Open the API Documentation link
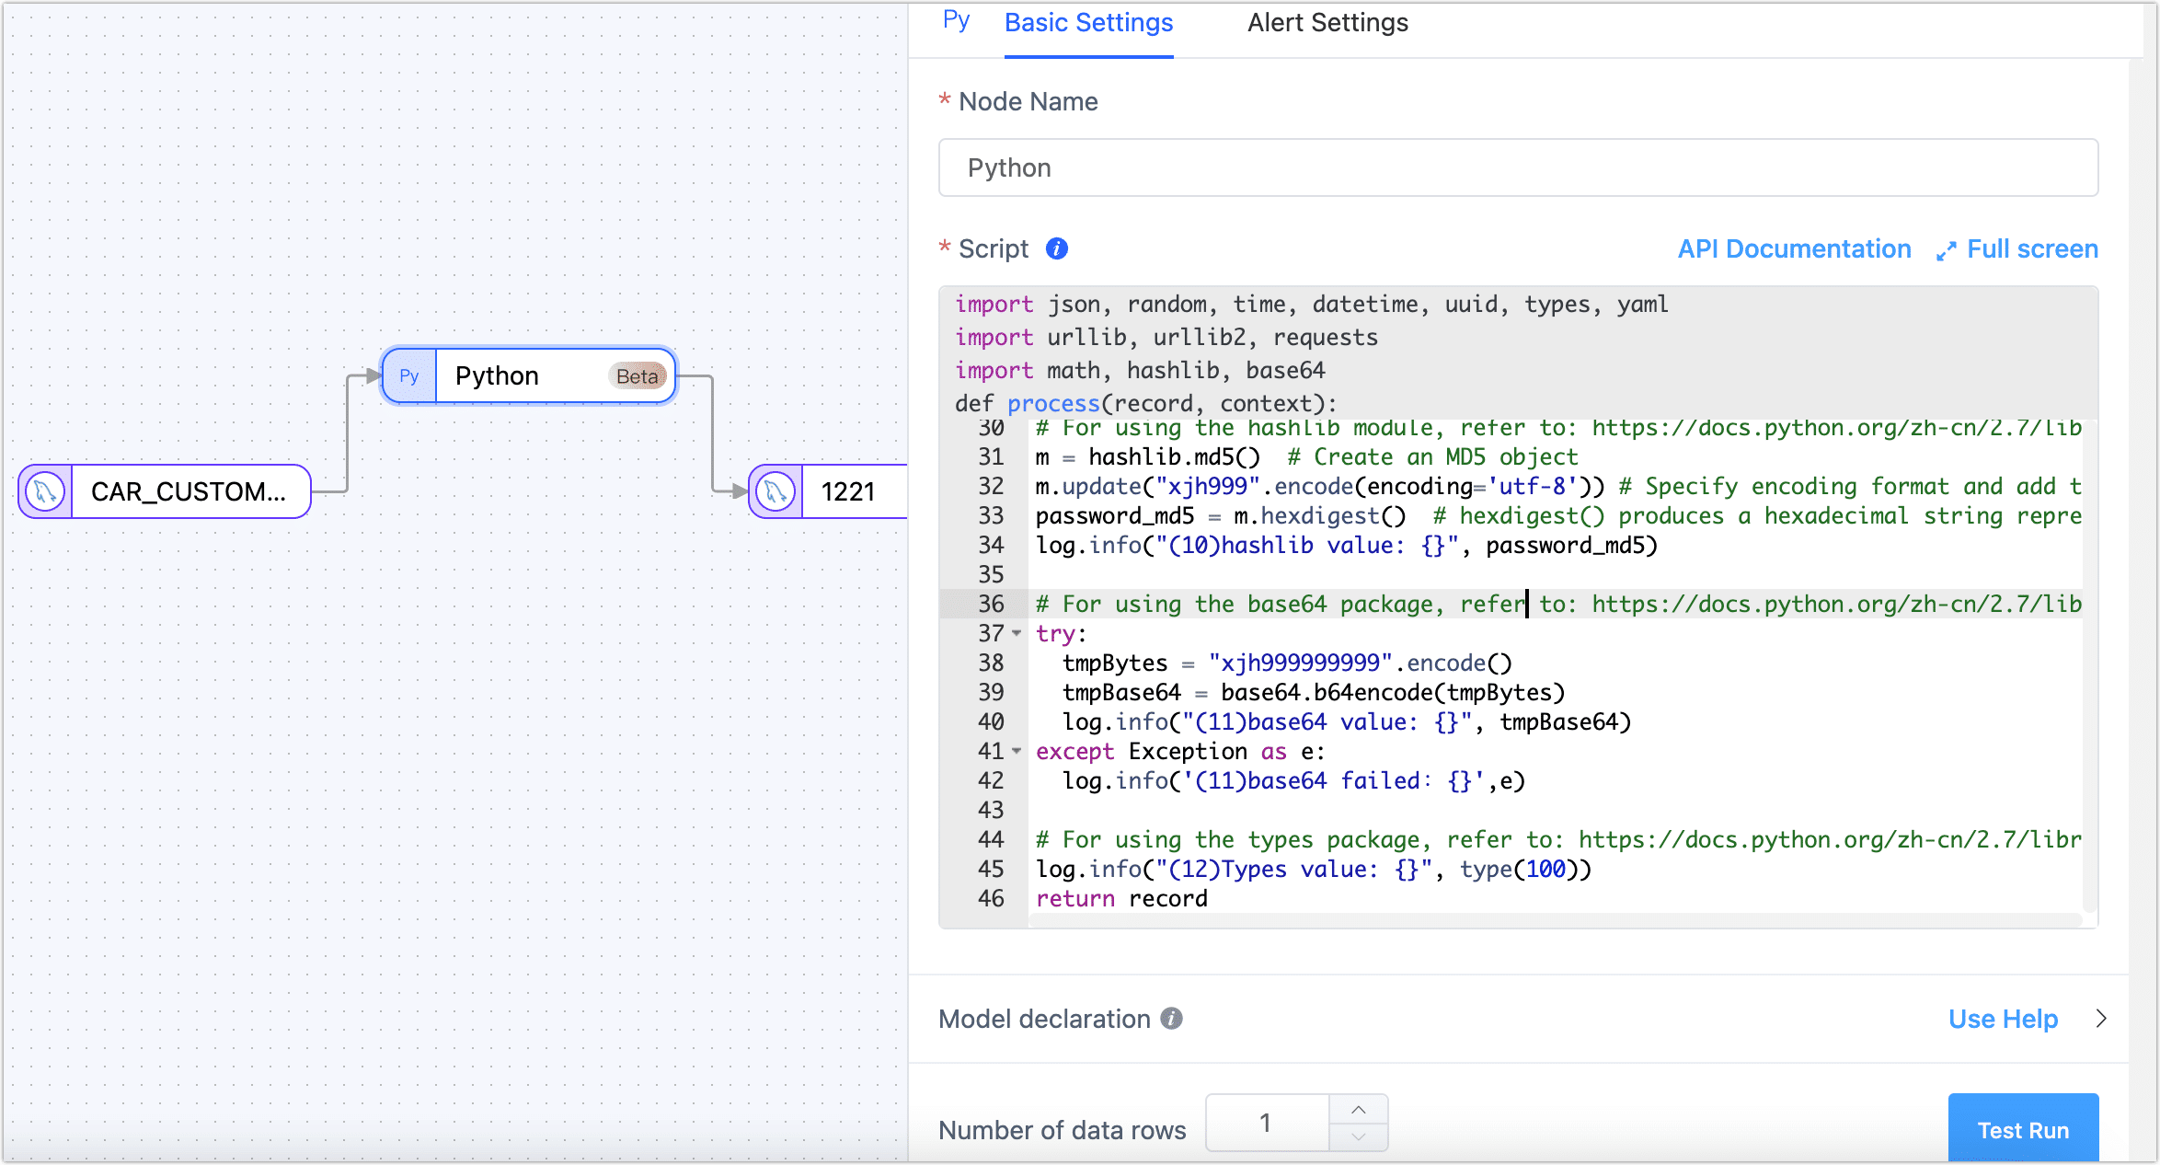Screen dimensions: 2160x1165 click(x=1794, y=248)
